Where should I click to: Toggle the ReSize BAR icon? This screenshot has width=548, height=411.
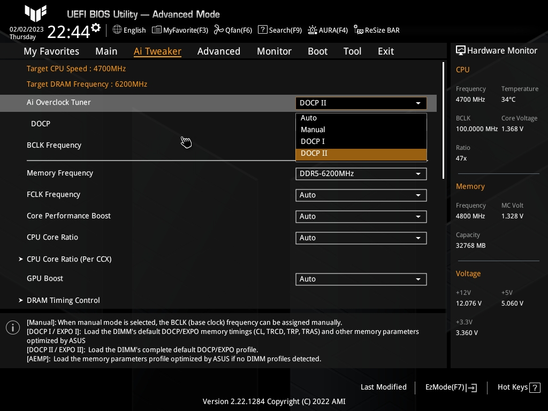pyautogui.click(x=358, y=30)
